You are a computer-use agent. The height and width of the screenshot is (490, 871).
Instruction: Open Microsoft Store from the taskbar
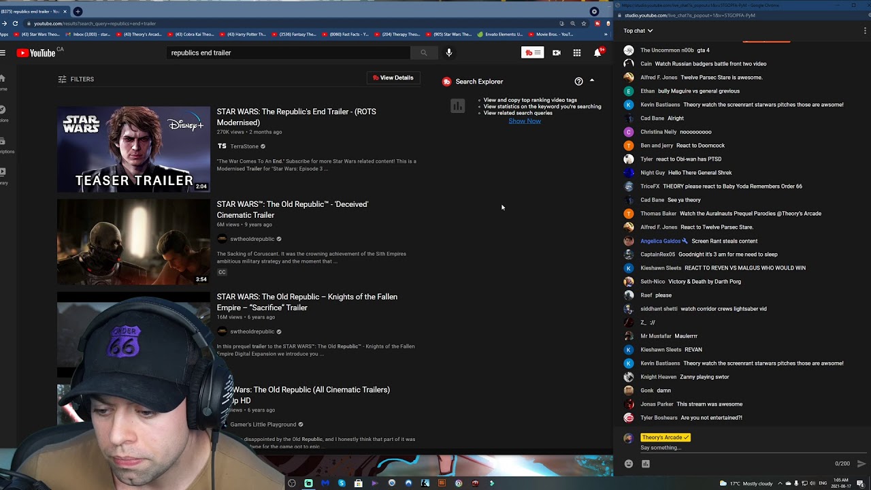pyautogui.click(x=358, y=483)
